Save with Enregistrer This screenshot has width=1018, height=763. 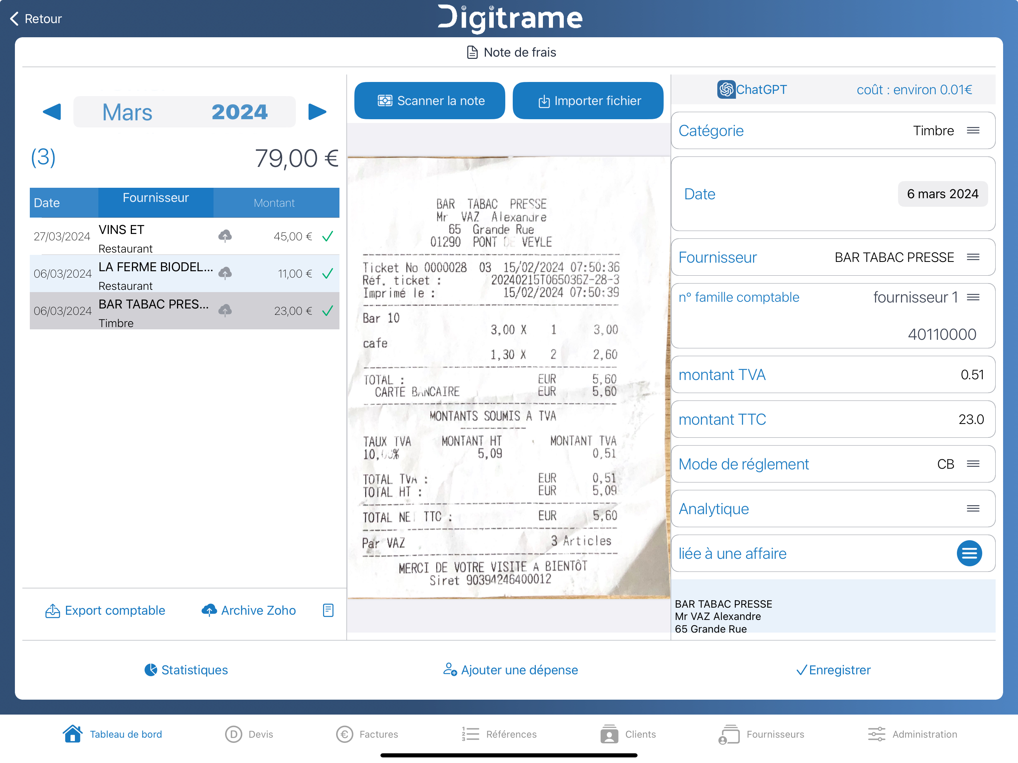(834, 669)
